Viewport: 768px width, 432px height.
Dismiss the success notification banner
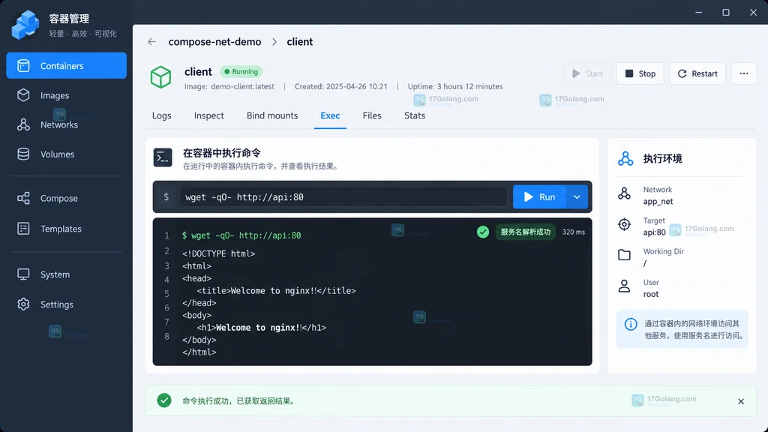coord(741,402)
